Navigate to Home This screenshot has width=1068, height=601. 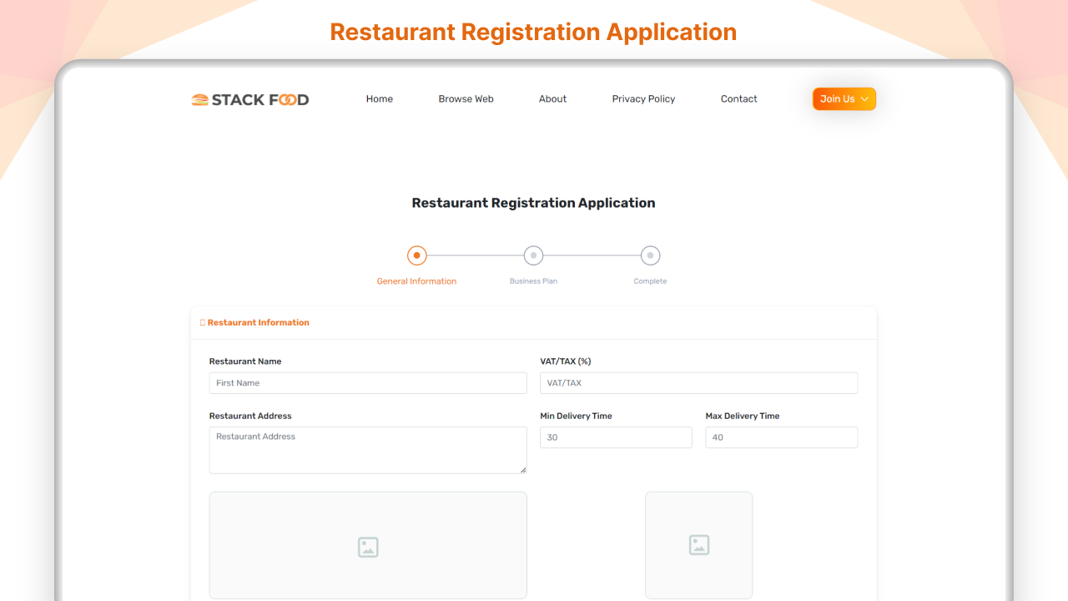[x=379, y=98]
